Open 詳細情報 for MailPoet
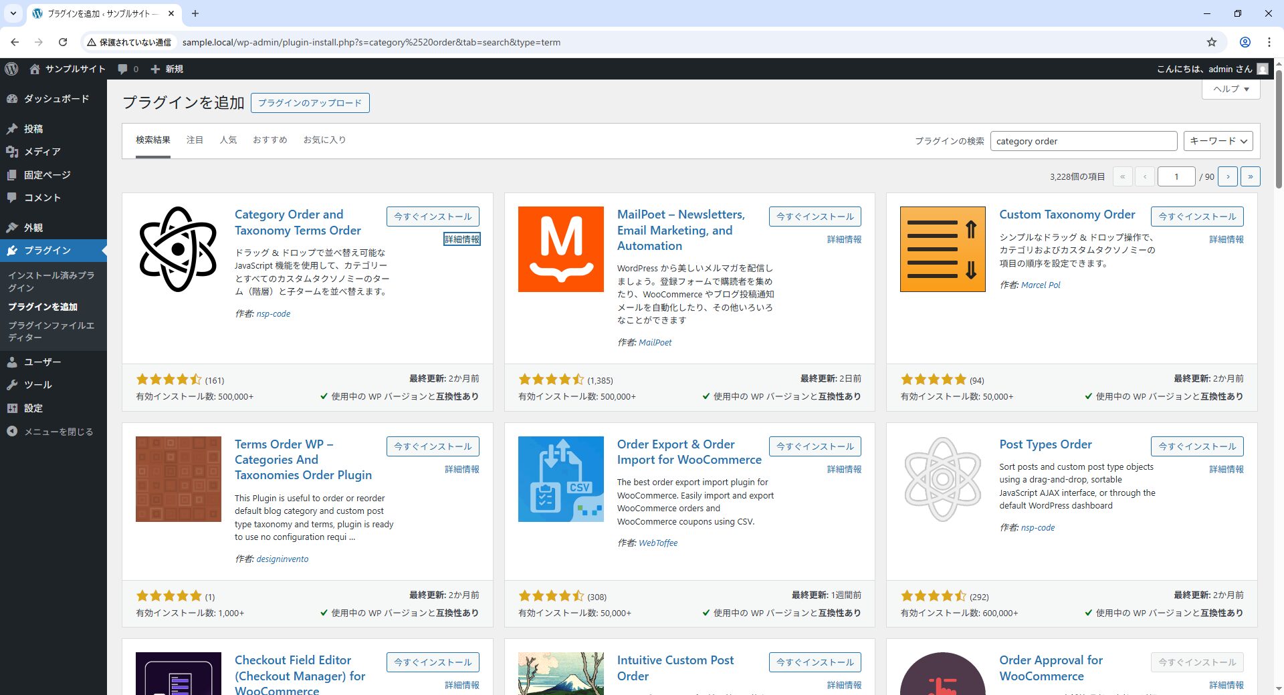 pos(844,239)
